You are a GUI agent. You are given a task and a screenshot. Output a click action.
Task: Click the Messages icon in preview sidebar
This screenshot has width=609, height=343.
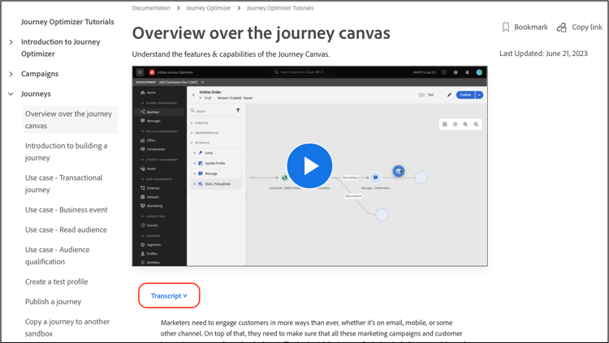[143, 121]
